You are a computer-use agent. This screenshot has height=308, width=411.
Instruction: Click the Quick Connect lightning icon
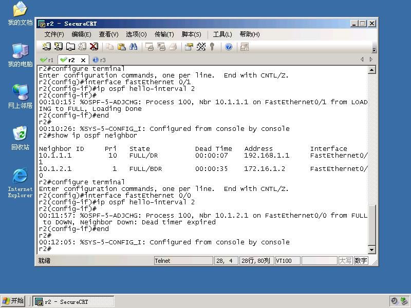pyautogui.click(x=58, y=47)
